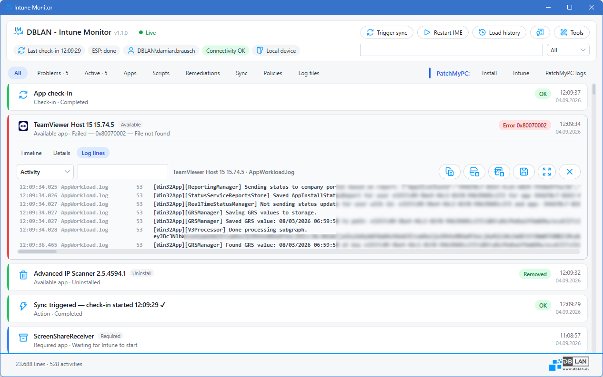Open PatchMyPC logs link
This screenshot has width=603, height=377.
tap(565, 73)
